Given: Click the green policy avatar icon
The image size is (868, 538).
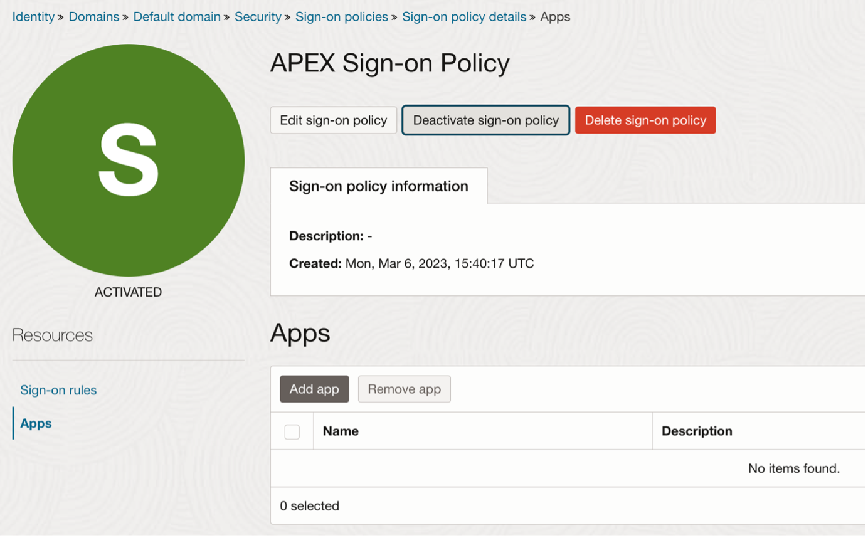Looking at the screenshot, I should point(129,159).
